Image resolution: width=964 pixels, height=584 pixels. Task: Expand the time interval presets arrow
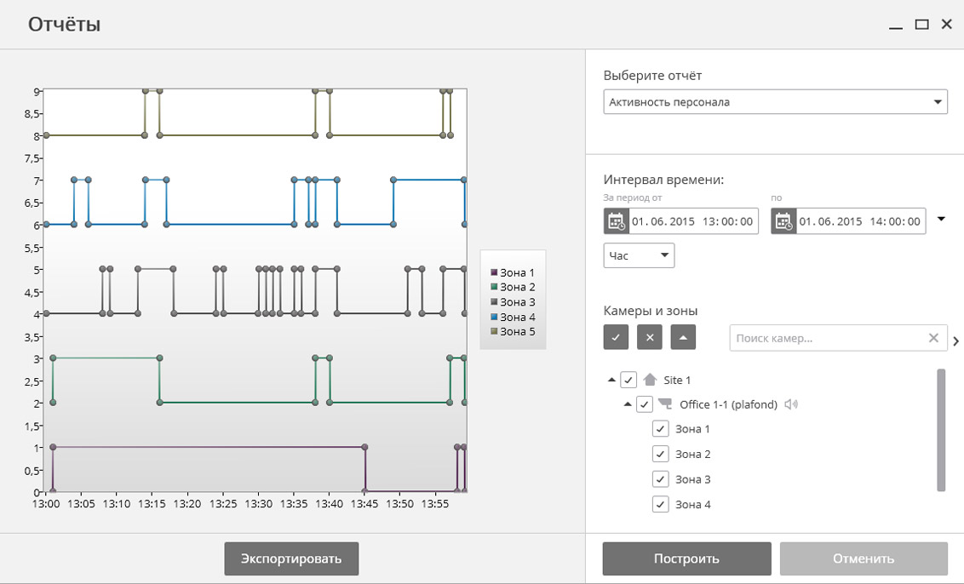click(941, 220)
